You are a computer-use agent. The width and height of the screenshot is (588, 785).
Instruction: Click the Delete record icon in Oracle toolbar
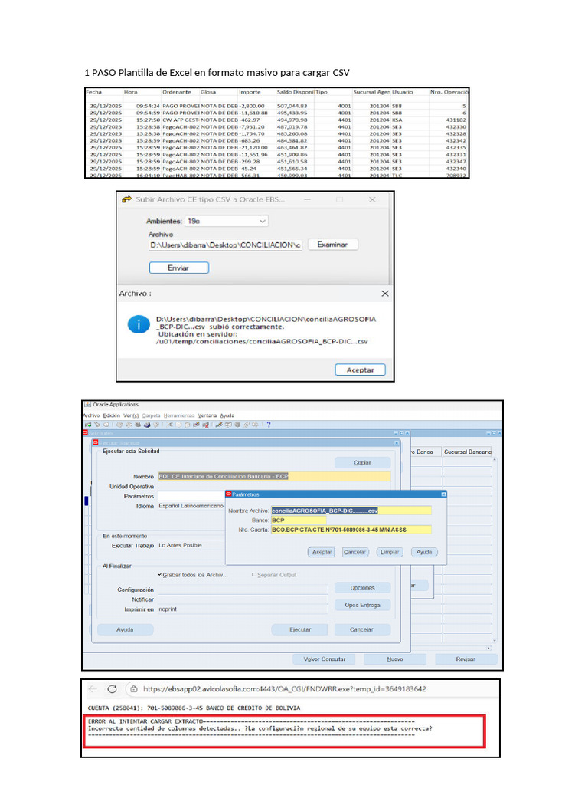(205, 425)
